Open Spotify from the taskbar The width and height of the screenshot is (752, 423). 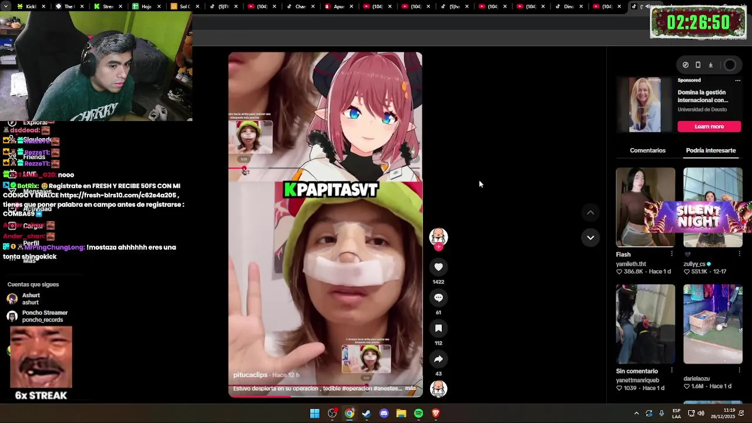[x=418, y=414]
